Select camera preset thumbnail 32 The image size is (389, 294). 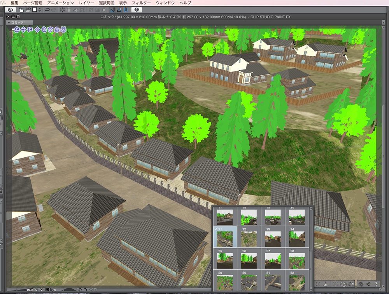[297, 280]
